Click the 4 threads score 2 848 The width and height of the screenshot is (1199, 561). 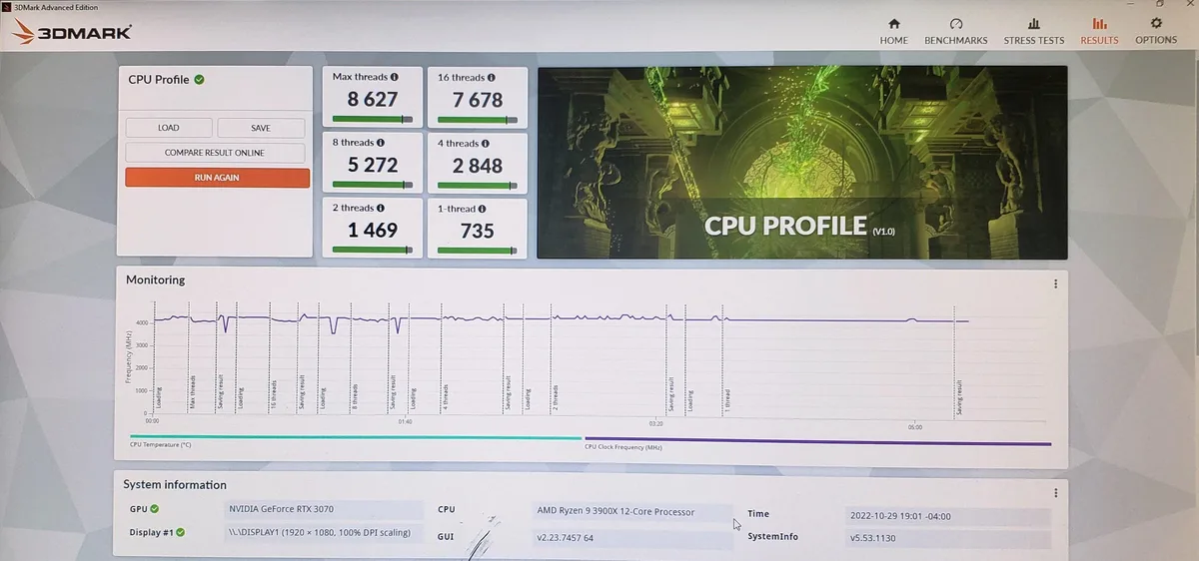[478, 165]
